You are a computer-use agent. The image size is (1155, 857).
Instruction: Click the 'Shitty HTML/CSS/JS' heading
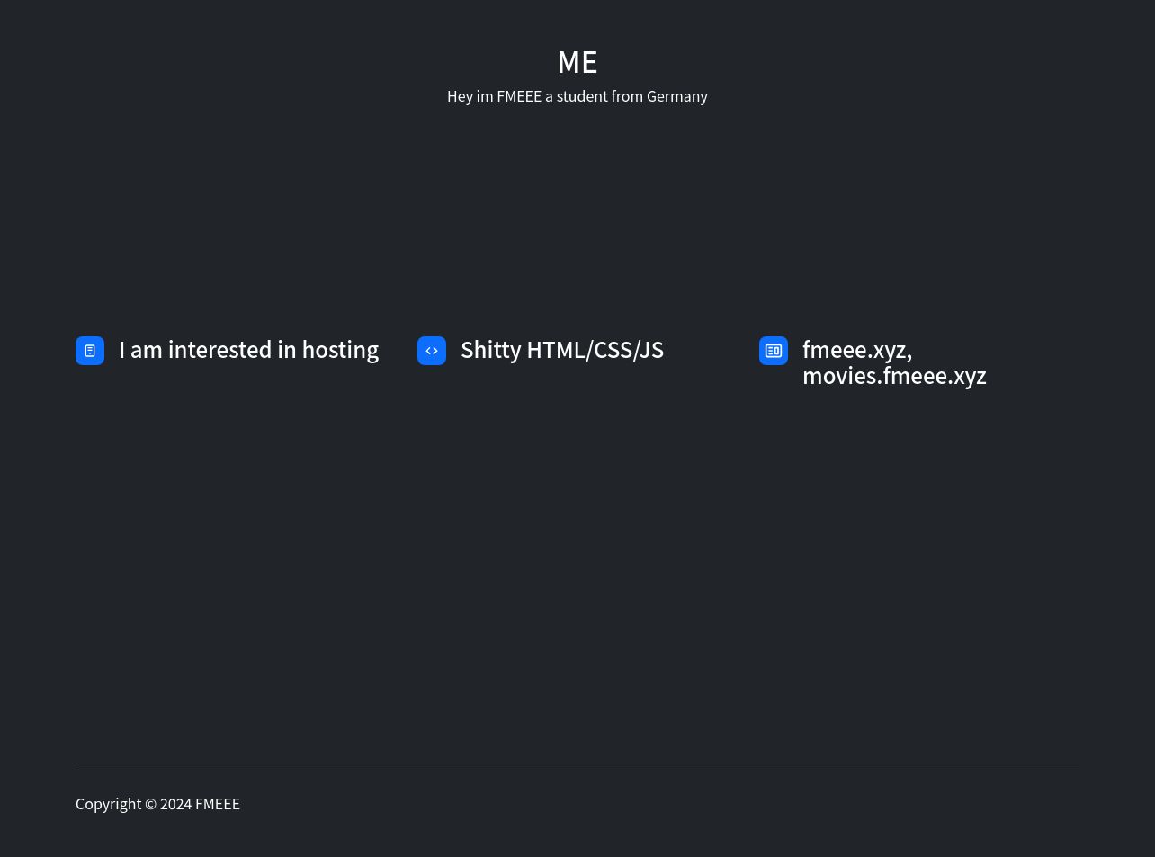(561, 350)
